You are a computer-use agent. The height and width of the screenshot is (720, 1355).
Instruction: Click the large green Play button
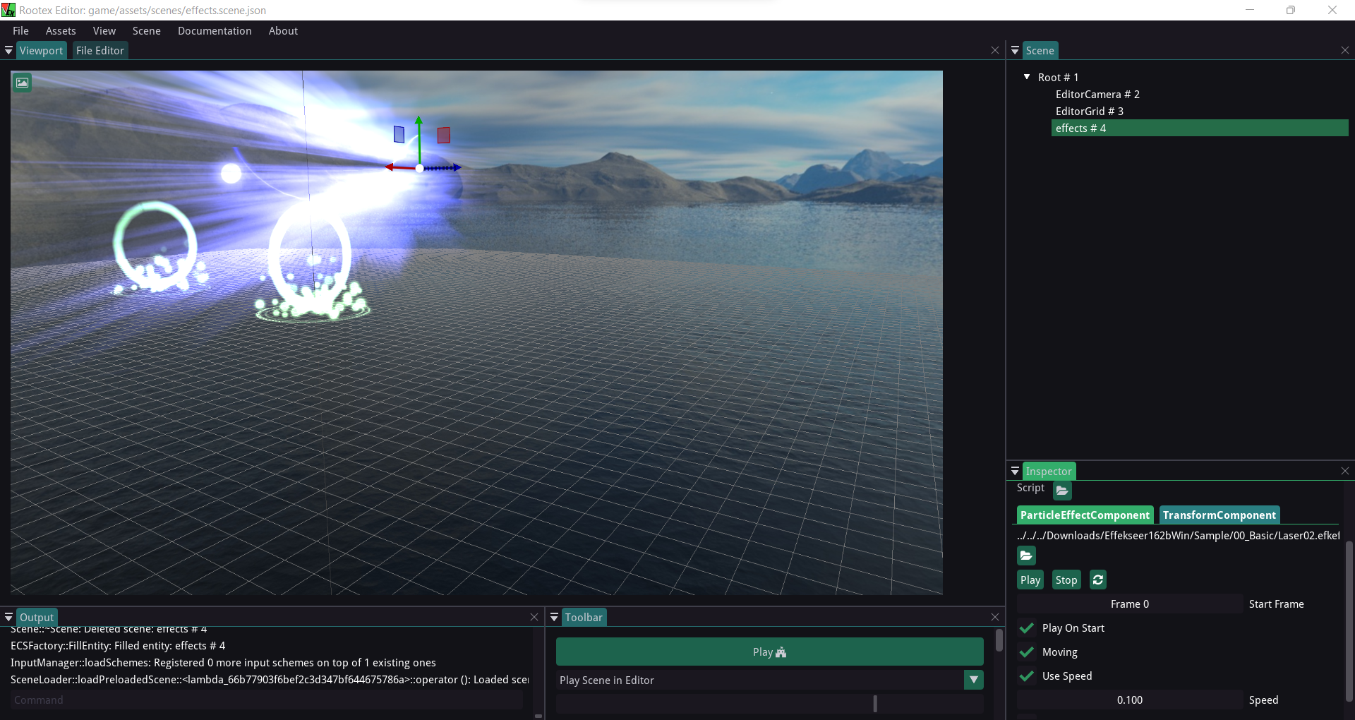(x=769, y=652)
